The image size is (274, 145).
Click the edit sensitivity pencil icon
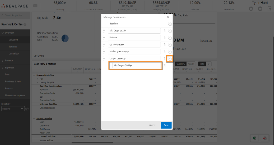tap(27, 109)
